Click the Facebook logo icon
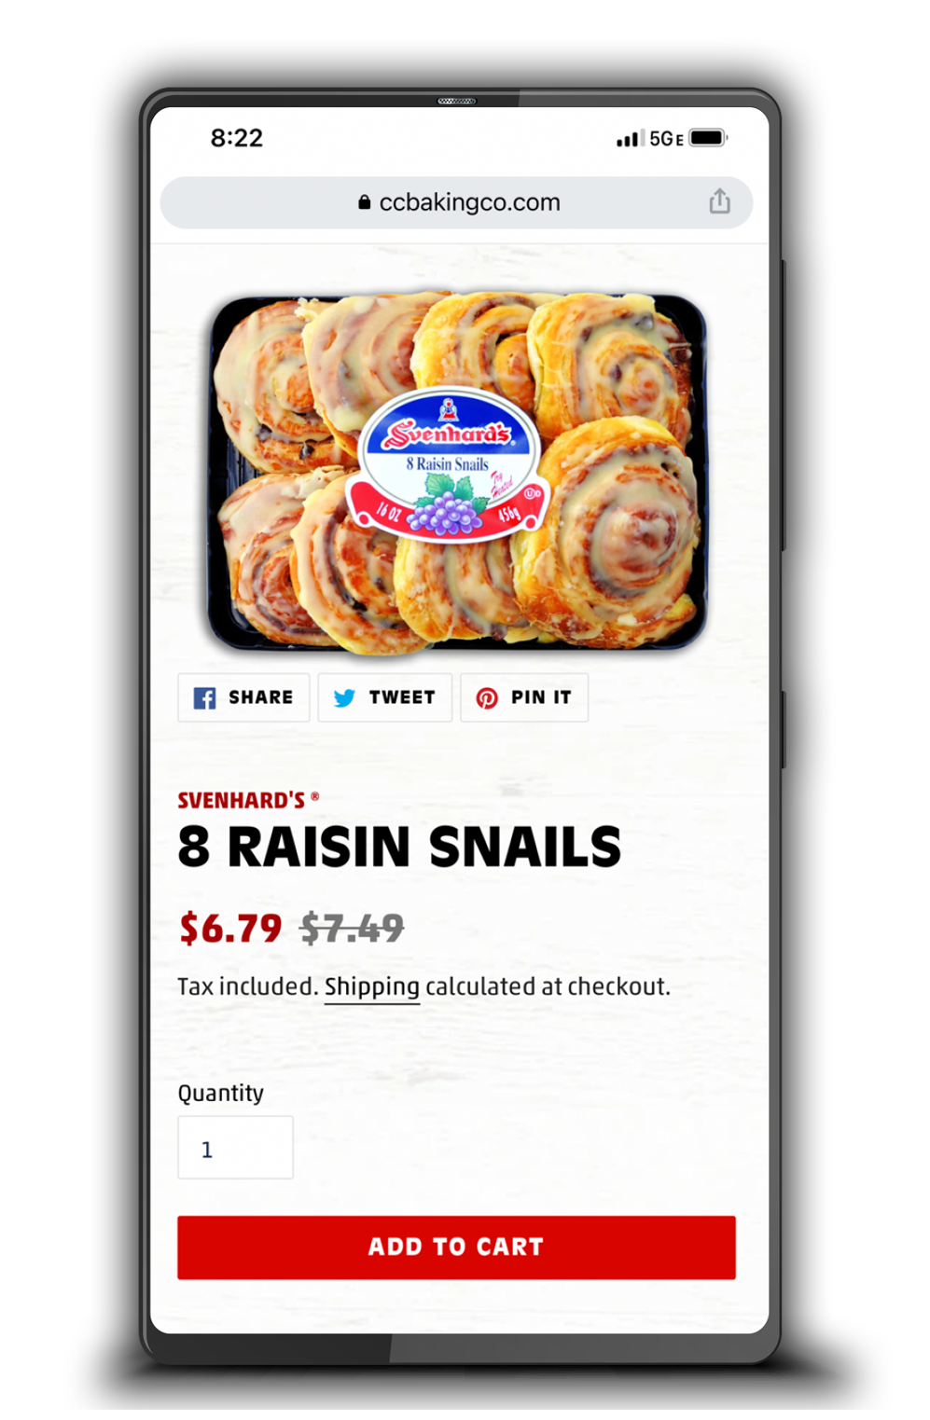Image resolution: width=930 pixels, height=1420 pixels. coord(204,697)
